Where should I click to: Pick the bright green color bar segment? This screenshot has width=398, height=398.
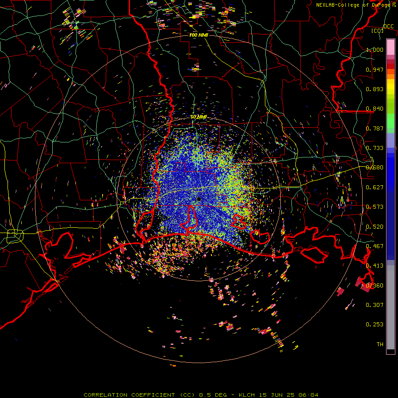click(390, 121)
